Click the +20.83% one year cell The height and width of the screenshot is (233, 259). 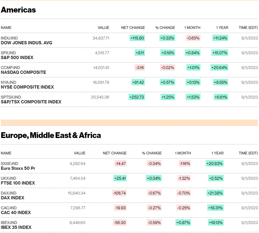coord(215,164)
